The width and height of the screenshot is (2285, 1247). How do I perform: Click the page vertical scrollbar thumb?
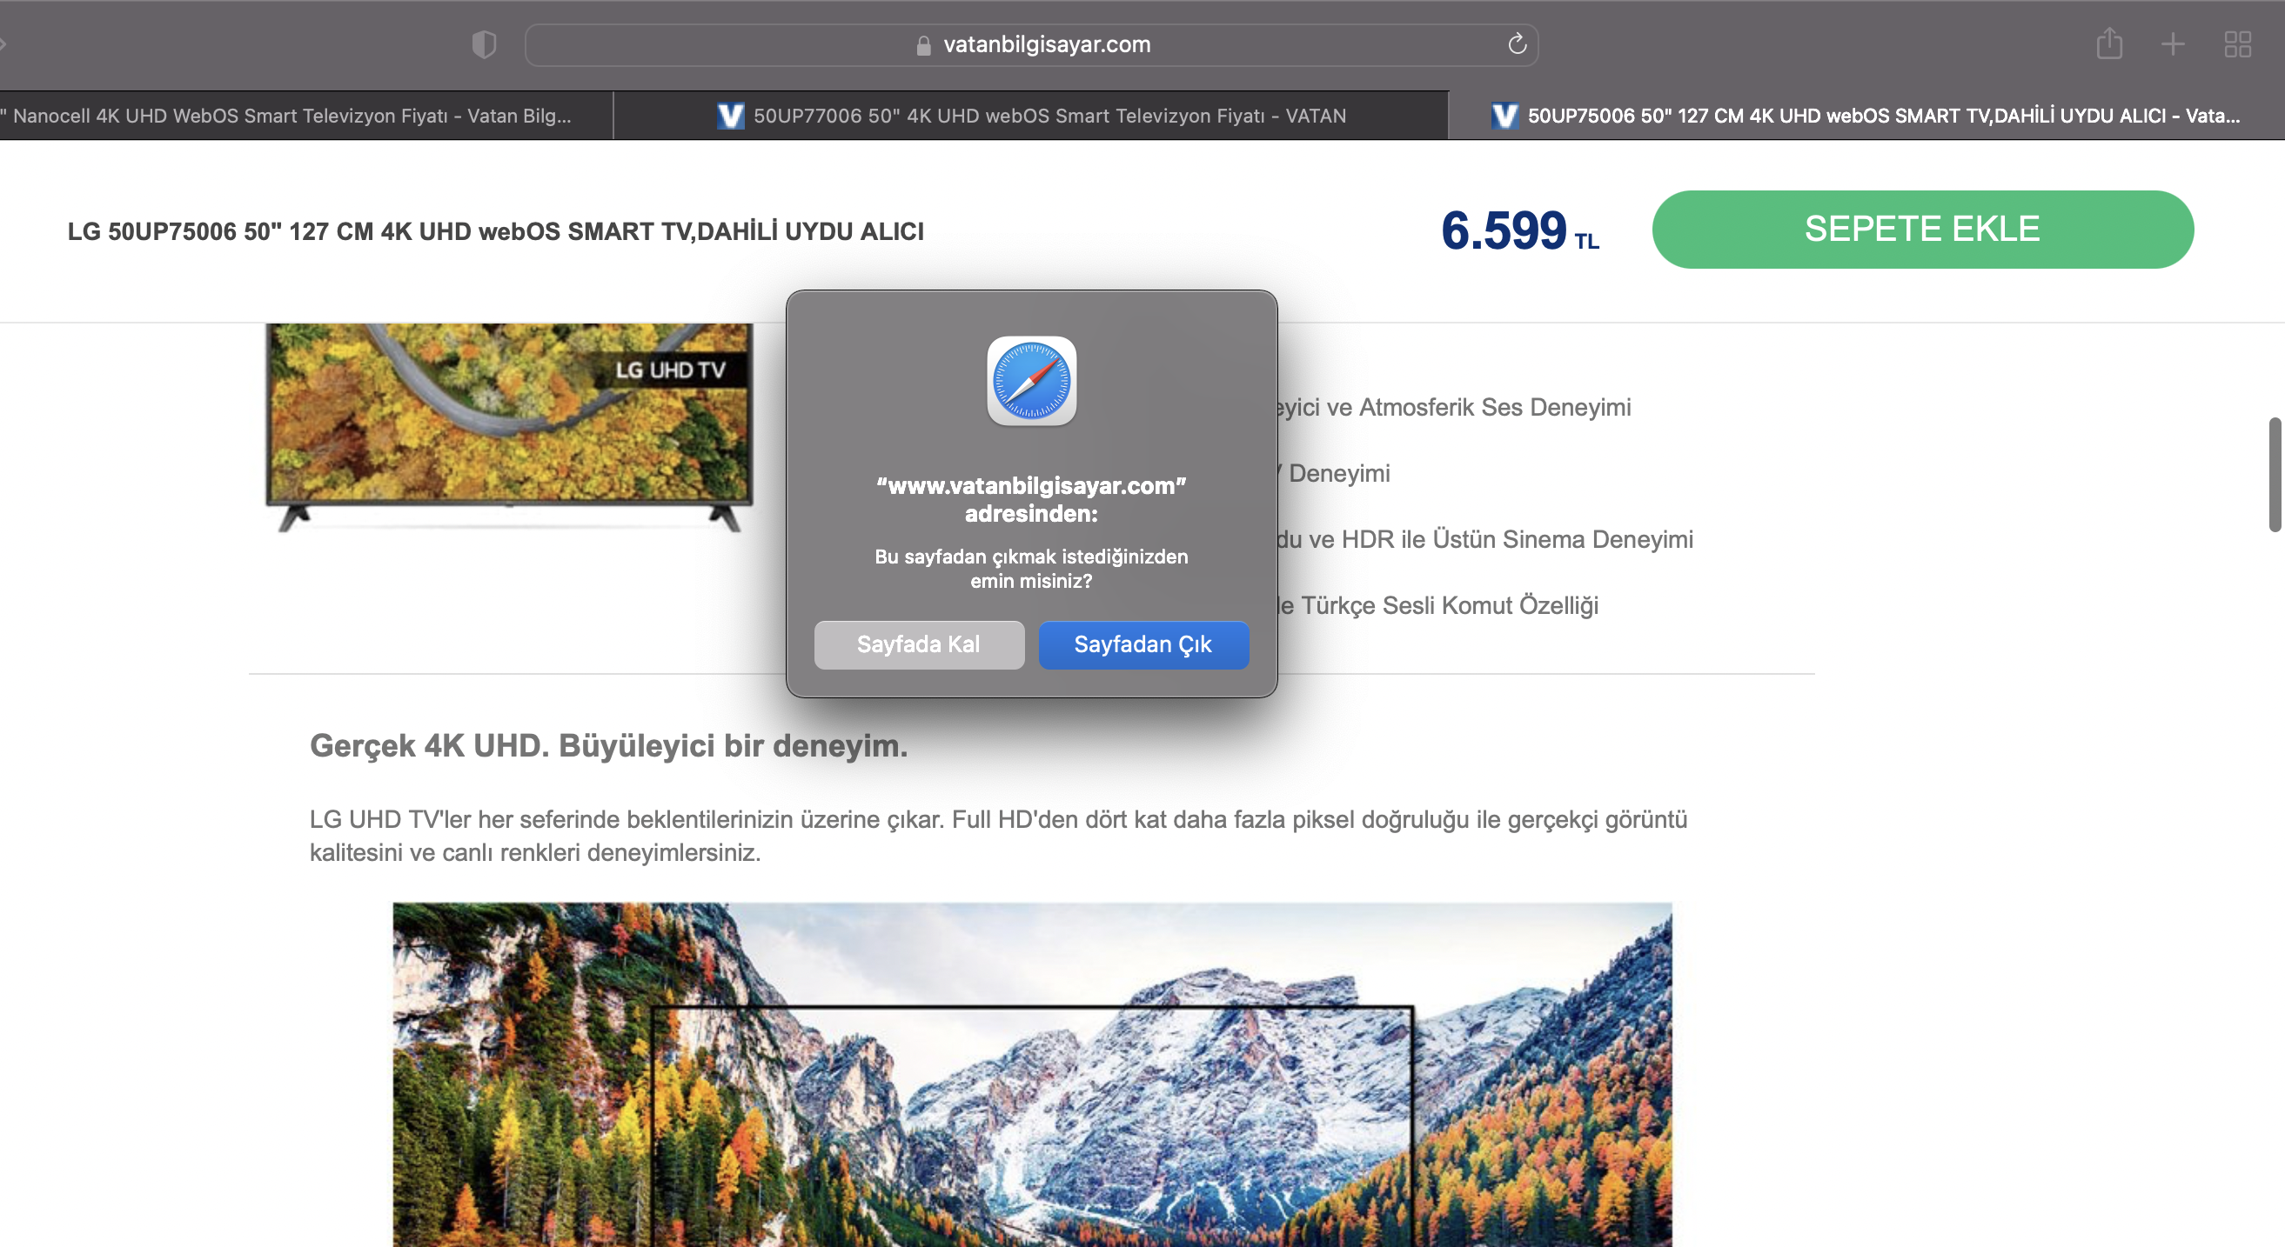(x=2275, y=474)
